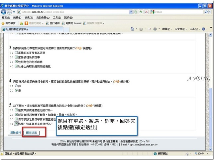Click the Home icon in command bar
Screen dimensions: 214x160
pyautogui.click(x=132, y=29)
